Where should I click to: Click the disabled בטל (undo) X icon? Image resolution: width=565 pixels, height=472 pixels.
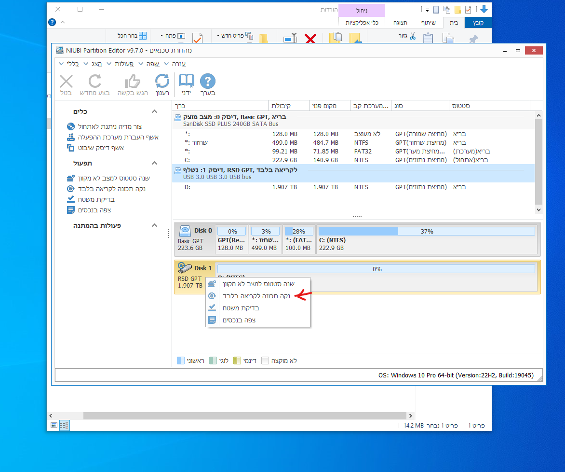point(66,81)
